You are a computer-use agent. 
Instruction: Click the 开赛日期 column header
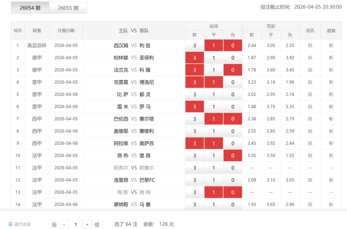click(66, 31)
